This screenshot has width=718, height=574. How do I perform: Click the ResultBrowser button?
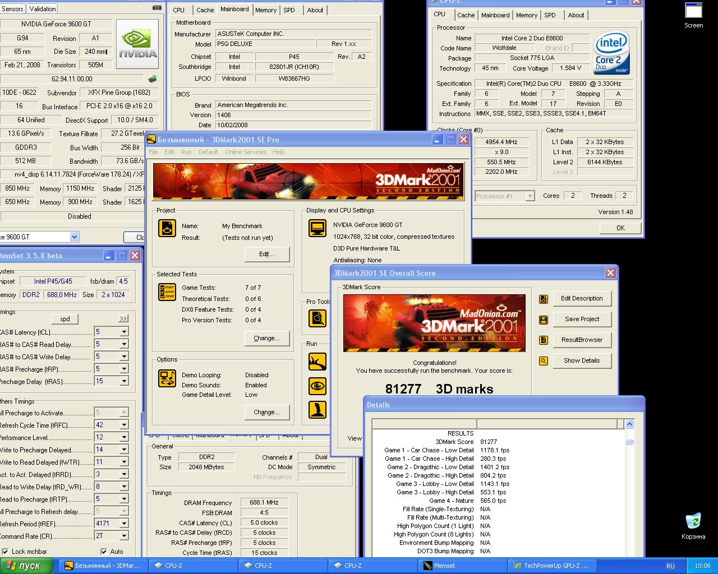coord(582,340)
